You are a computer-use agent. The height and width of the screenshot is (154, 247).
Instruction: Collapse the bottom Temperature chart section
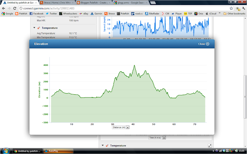(103, 146)
